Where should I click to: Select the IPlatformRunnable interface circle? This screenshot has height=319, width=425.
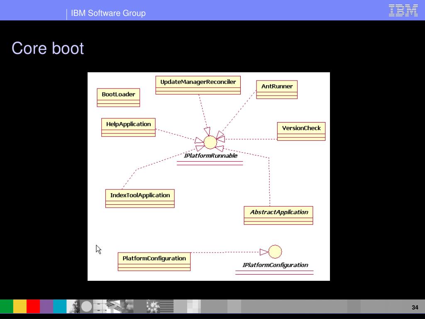210,142
